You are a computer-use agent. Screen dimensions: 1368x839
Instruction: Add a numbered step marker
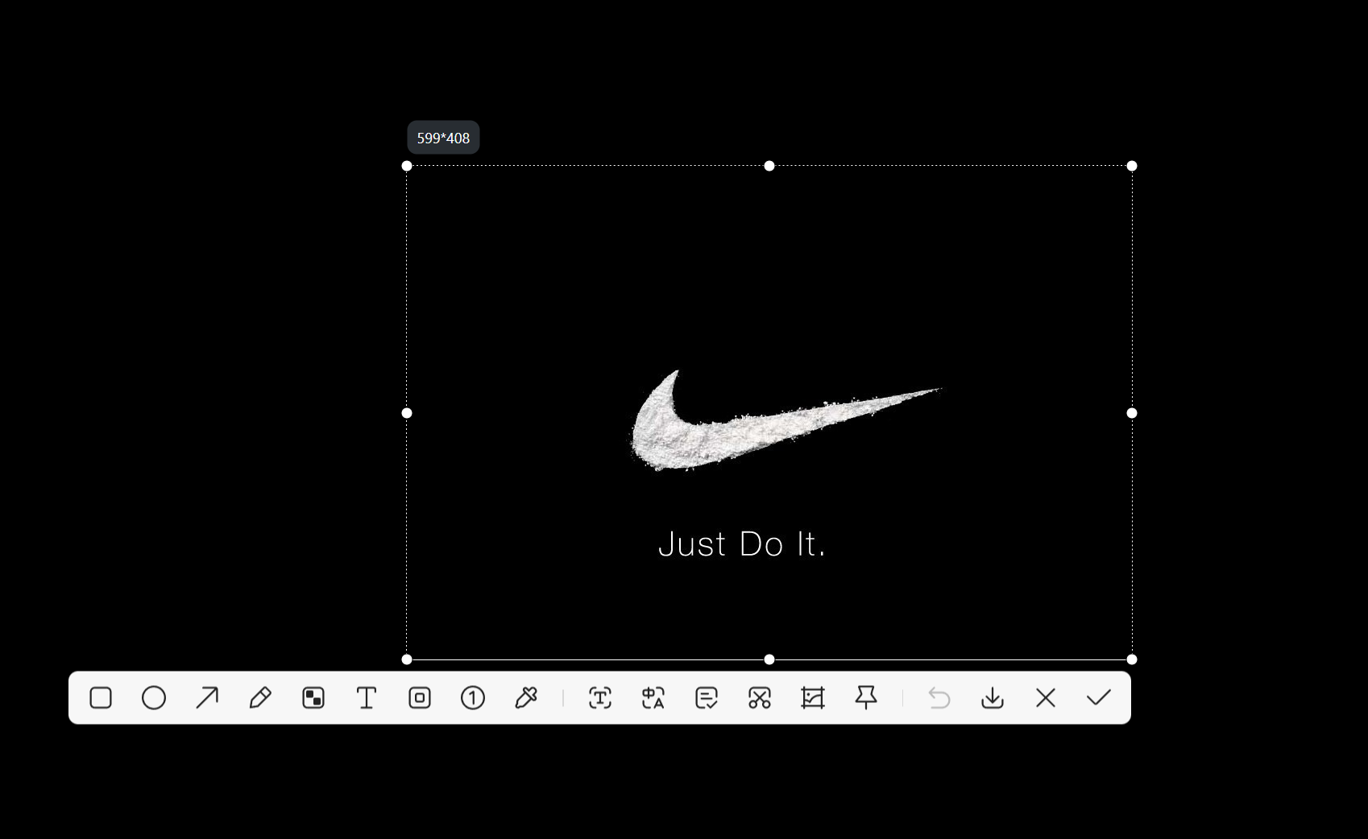pyautogui.click(x=473, y=697)
